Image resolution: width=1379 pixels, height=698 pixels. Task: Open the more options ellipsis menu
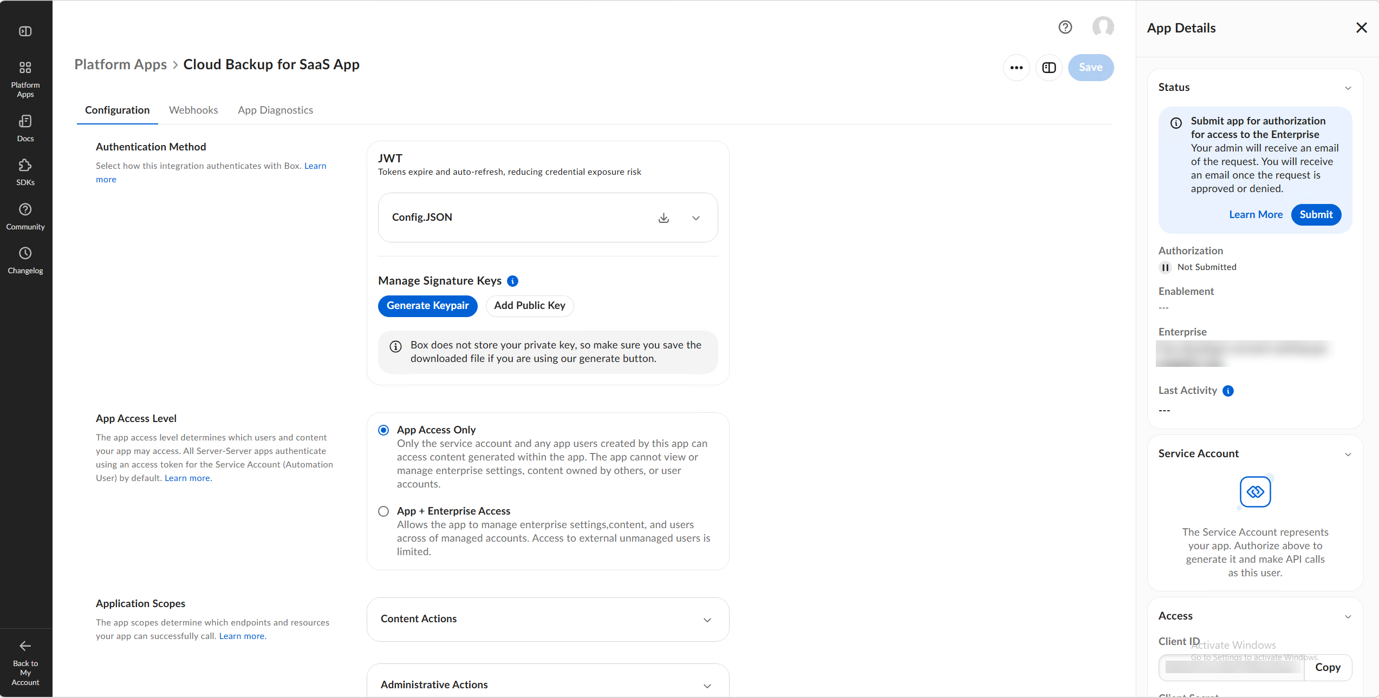click(1016, 68)
